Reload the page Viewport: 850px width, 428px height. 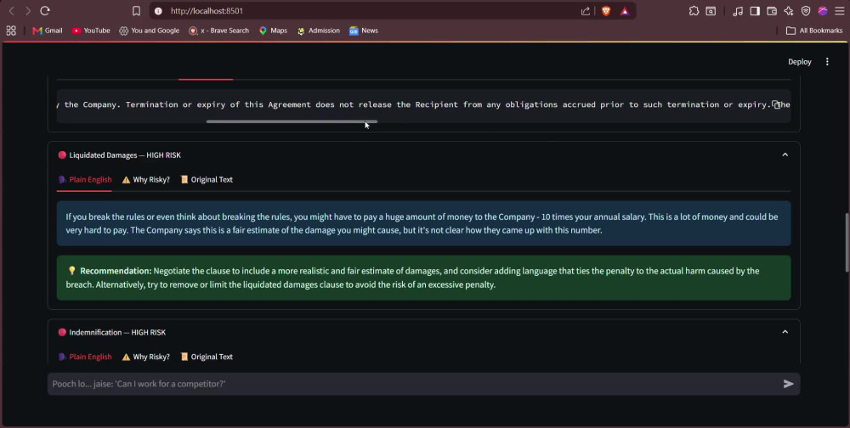[45, 11]
